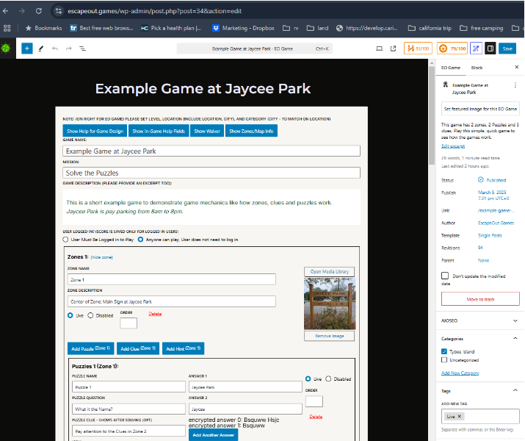Viewport: 525px width, 441px height.
Task: Click the Undo arrow in the editor toolbar
Action: (54, 49)
